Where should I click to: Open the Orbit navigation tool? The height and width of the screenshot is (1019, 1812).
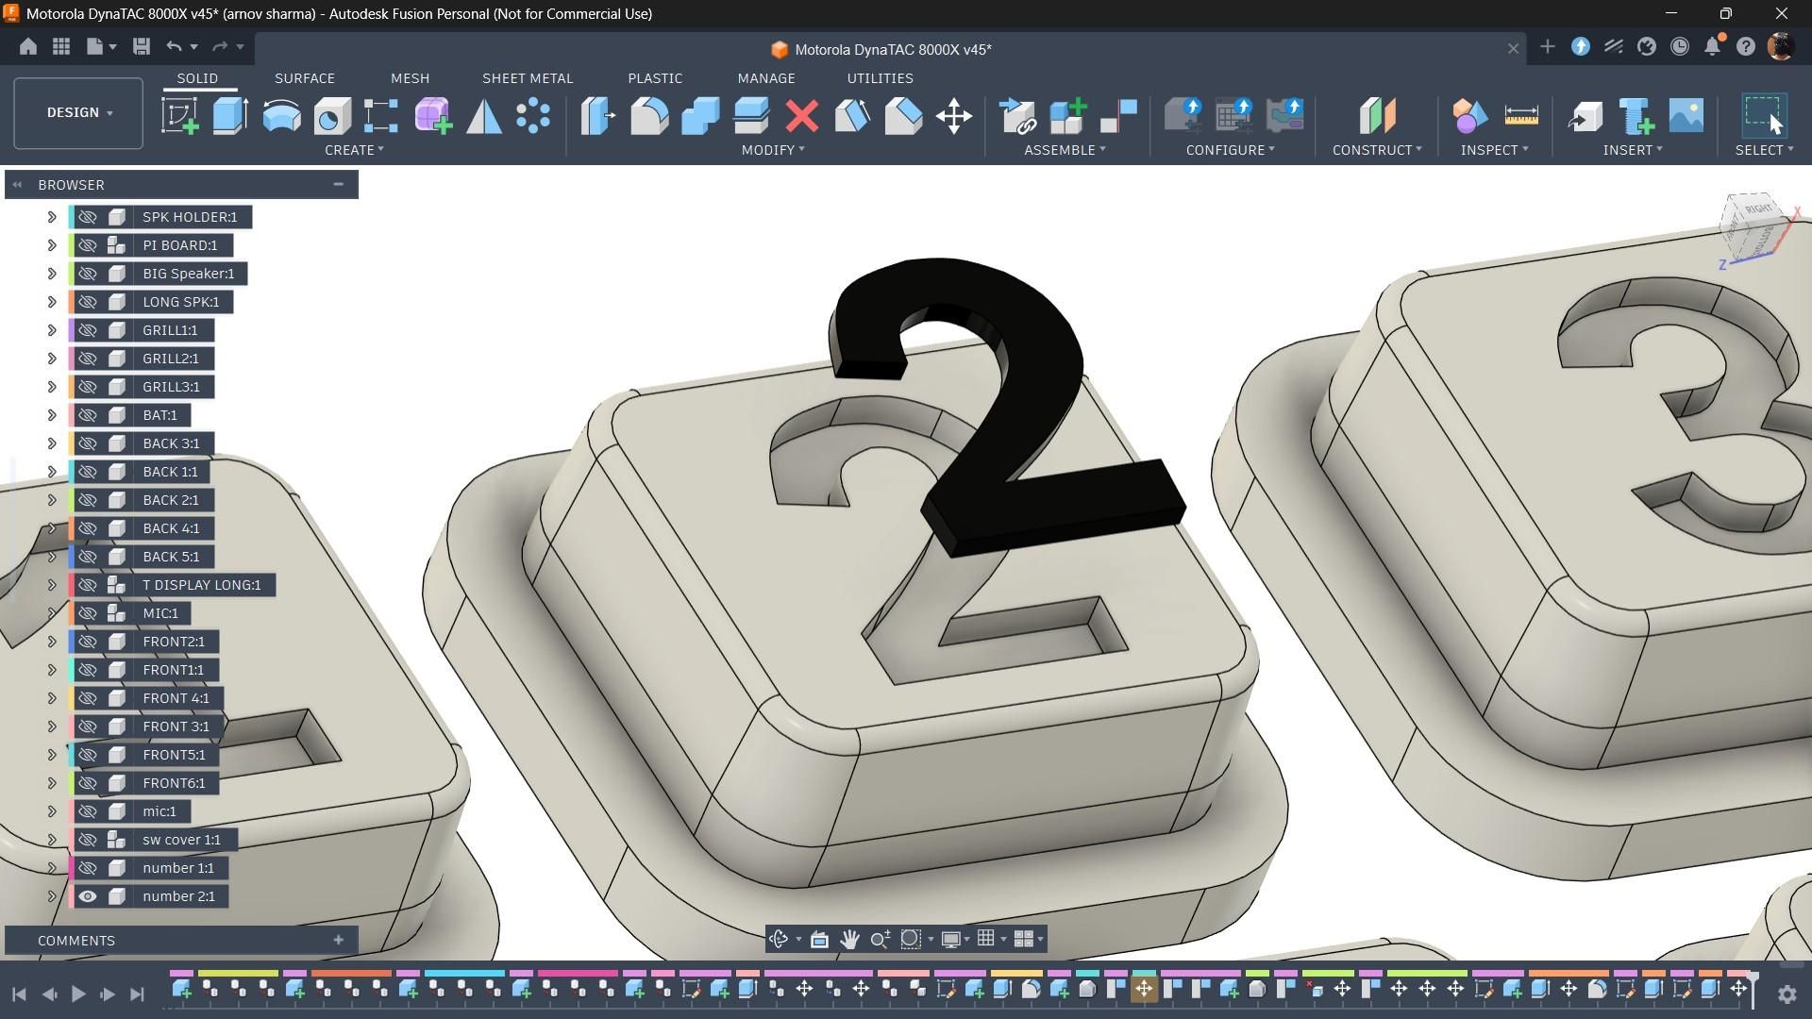(x=780, y=939)
